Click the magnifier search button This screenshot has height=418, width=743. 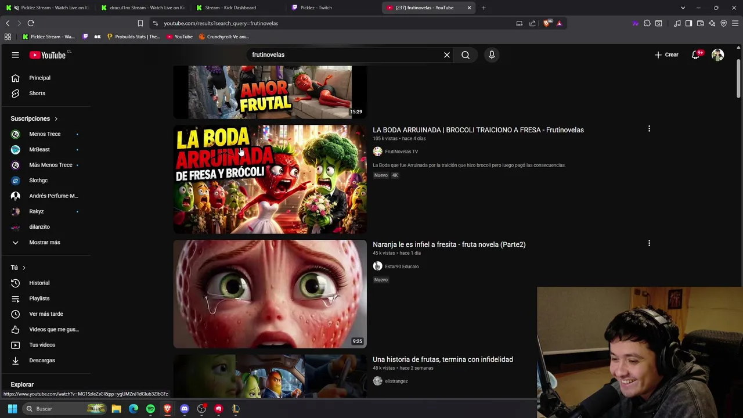tap(466, 55)
